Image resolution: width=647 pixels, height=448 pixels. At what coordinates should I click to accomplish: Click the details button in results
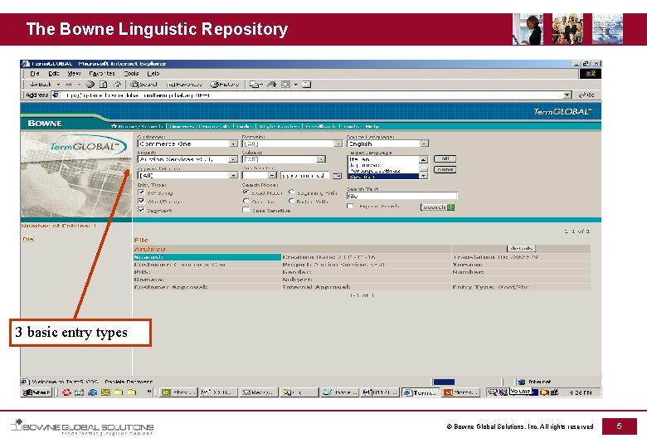click(521, 248)
